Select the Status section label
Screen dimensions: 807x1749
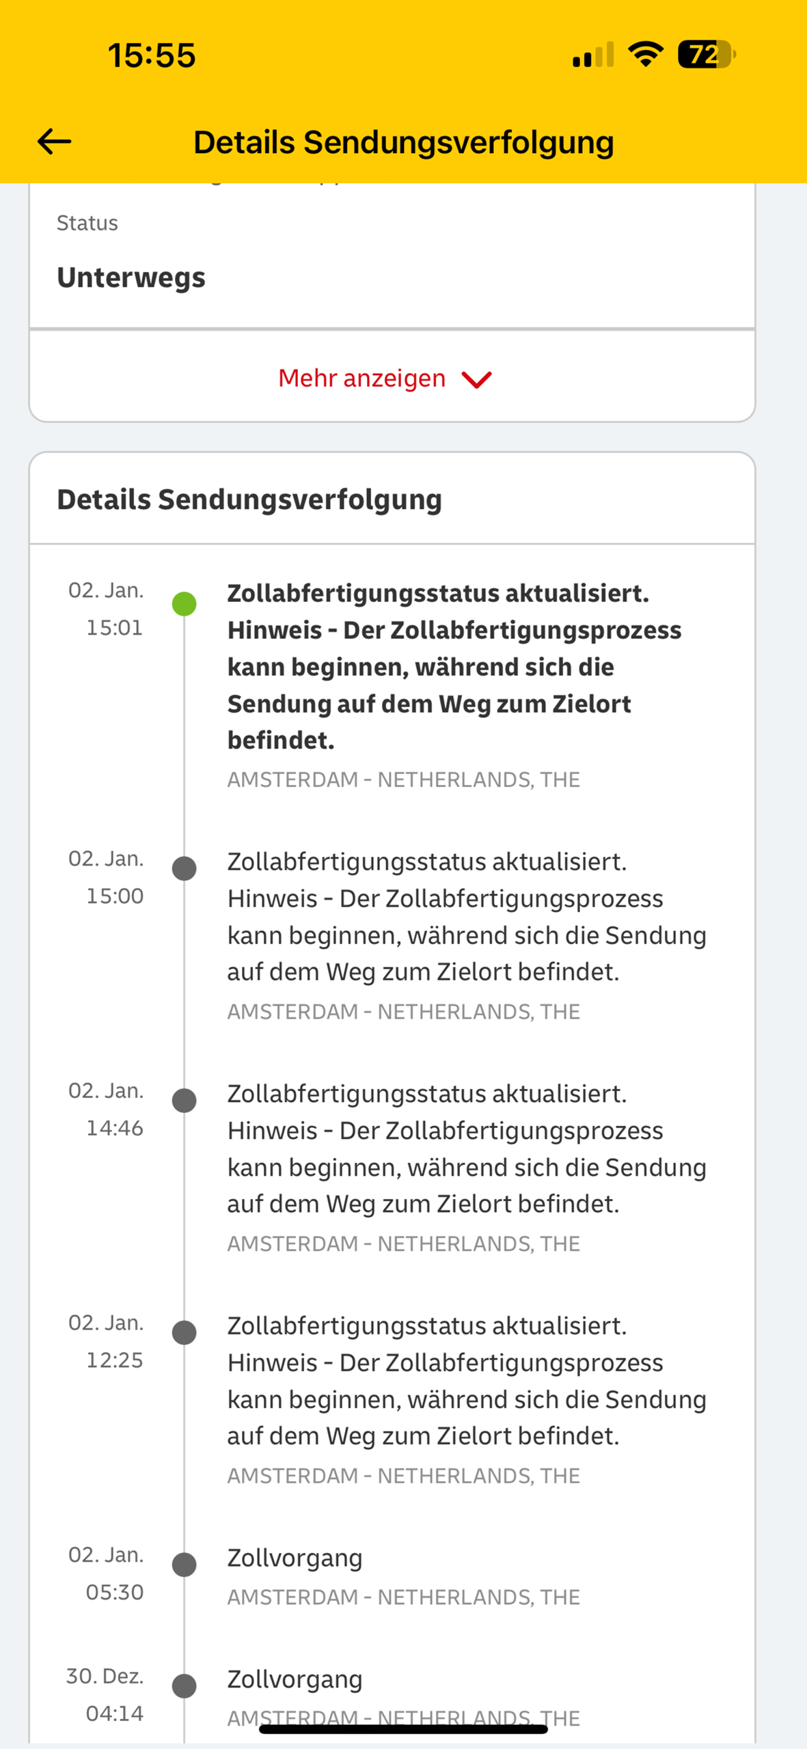click(87, 222)
